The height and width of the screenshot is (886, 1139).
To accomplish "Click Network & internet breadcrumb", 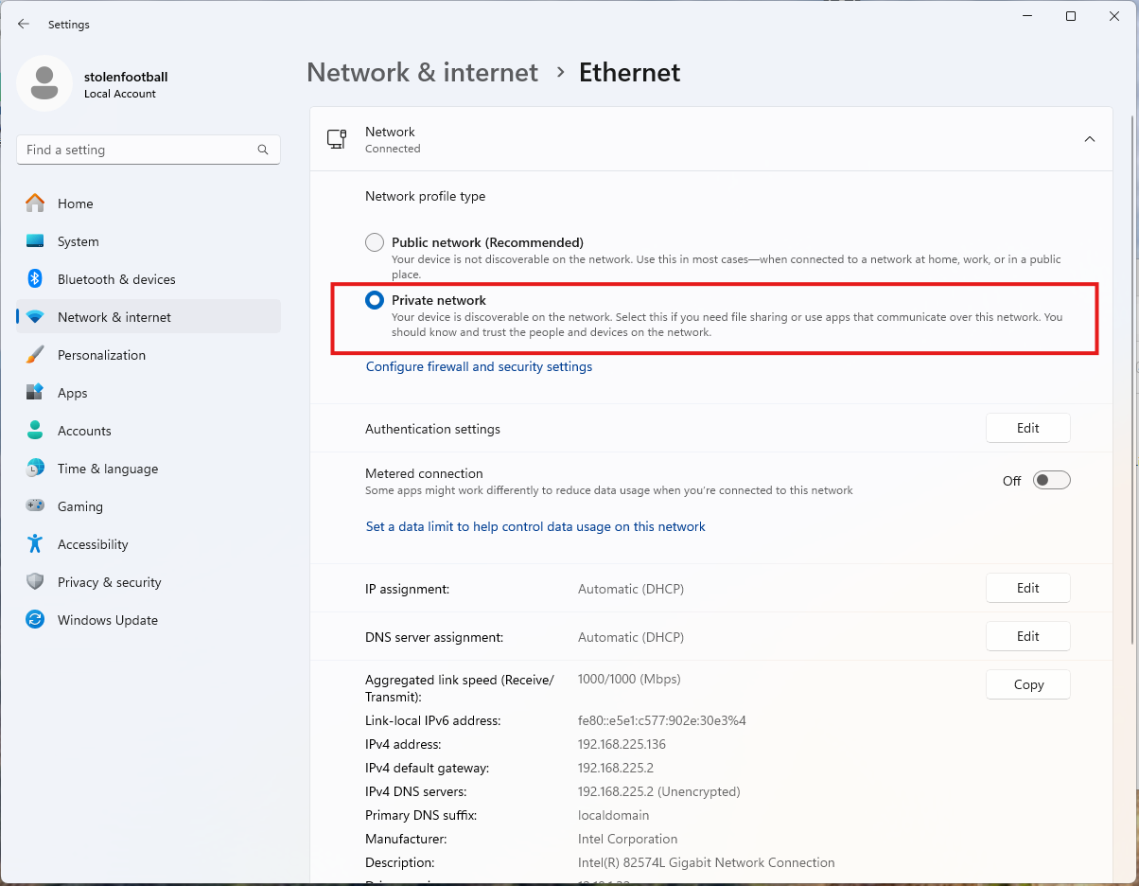I will 422,72.
